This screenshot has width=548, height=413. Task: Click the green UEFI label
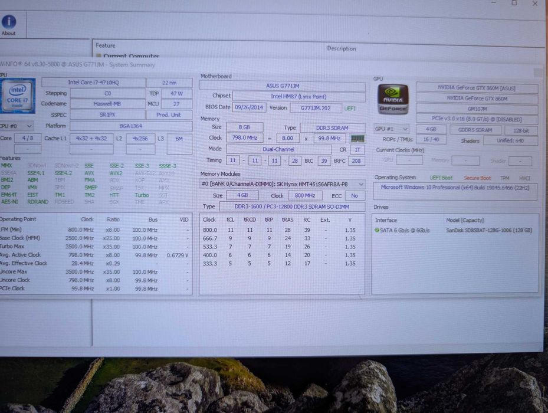(350, 109)
